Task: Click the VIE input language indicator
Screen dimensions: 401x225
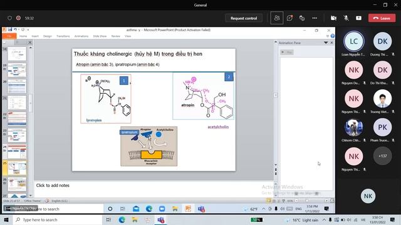Action: 363,219
